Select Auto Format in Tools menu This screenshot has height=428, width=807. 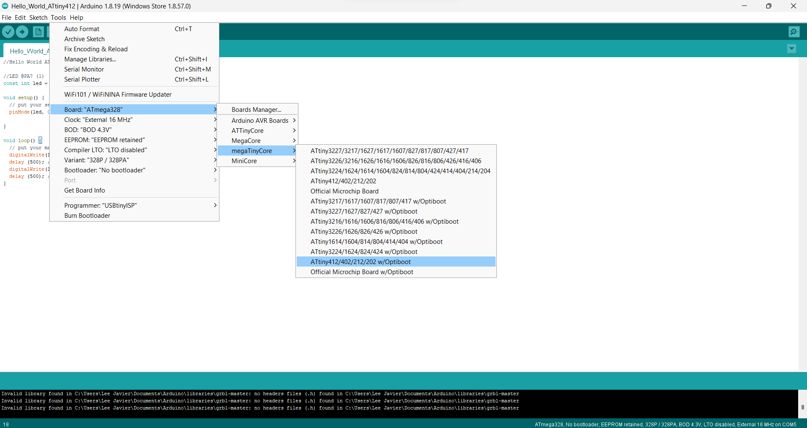[134, 29]
